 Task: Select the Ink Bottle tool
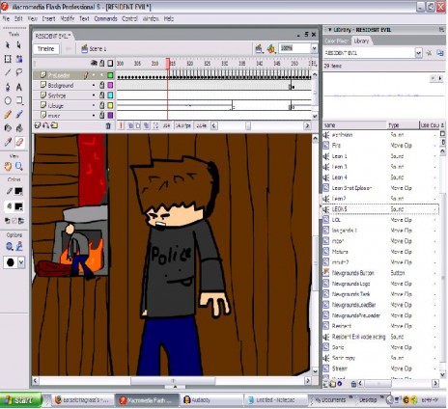coord(8,128)
